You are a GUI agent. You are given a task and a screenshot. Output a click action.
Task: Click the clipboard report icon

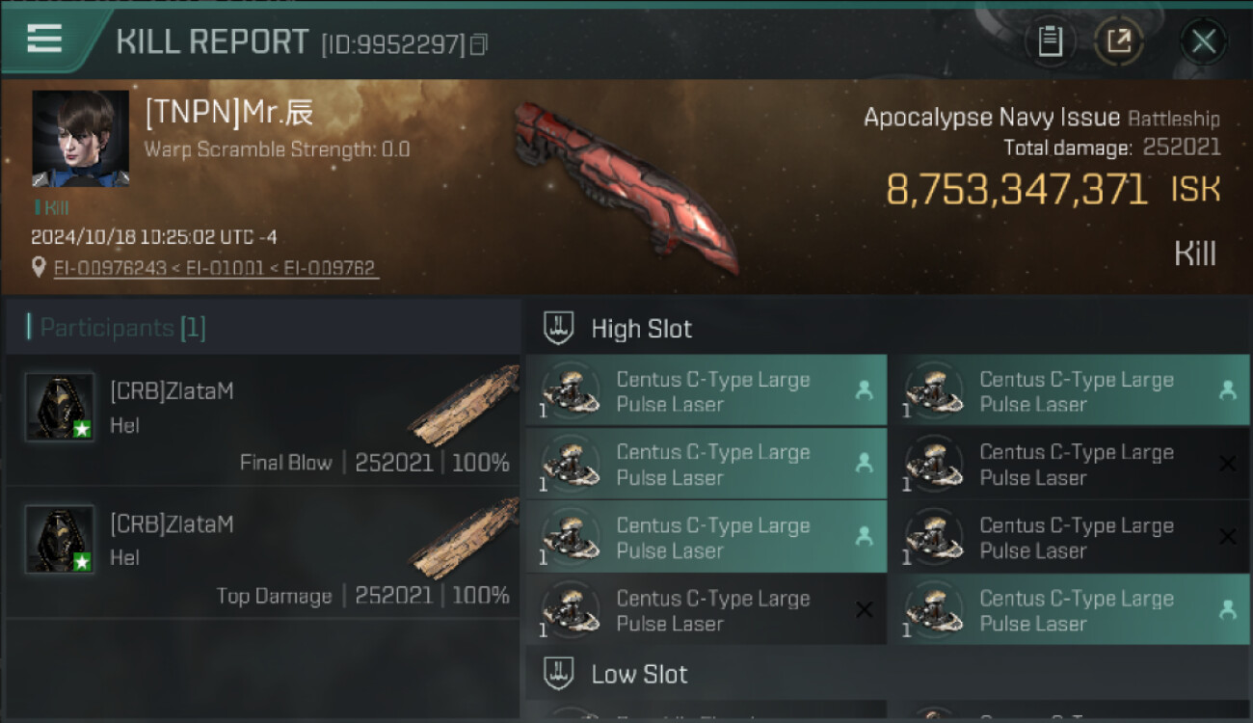click(x=1050, y=41)
